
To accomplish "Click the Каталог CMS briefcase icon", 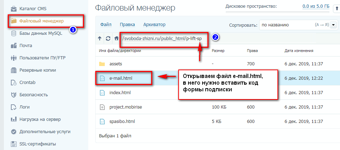I will [x=14, y=9].
